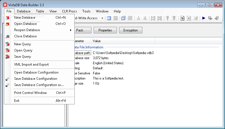Click the Value column header
This screenshot has width=225, height=129.
coord(123,41)
